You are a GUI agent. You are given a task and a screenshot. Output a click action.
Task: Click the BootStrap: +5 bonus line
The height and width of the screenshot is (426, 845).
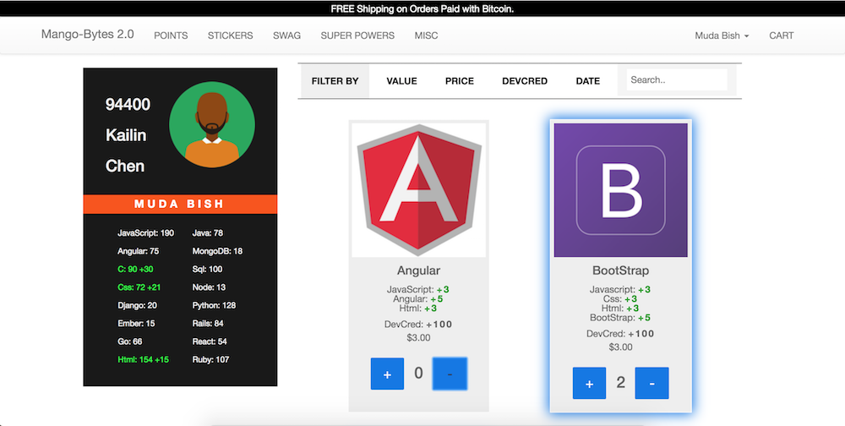pos(620,318)
